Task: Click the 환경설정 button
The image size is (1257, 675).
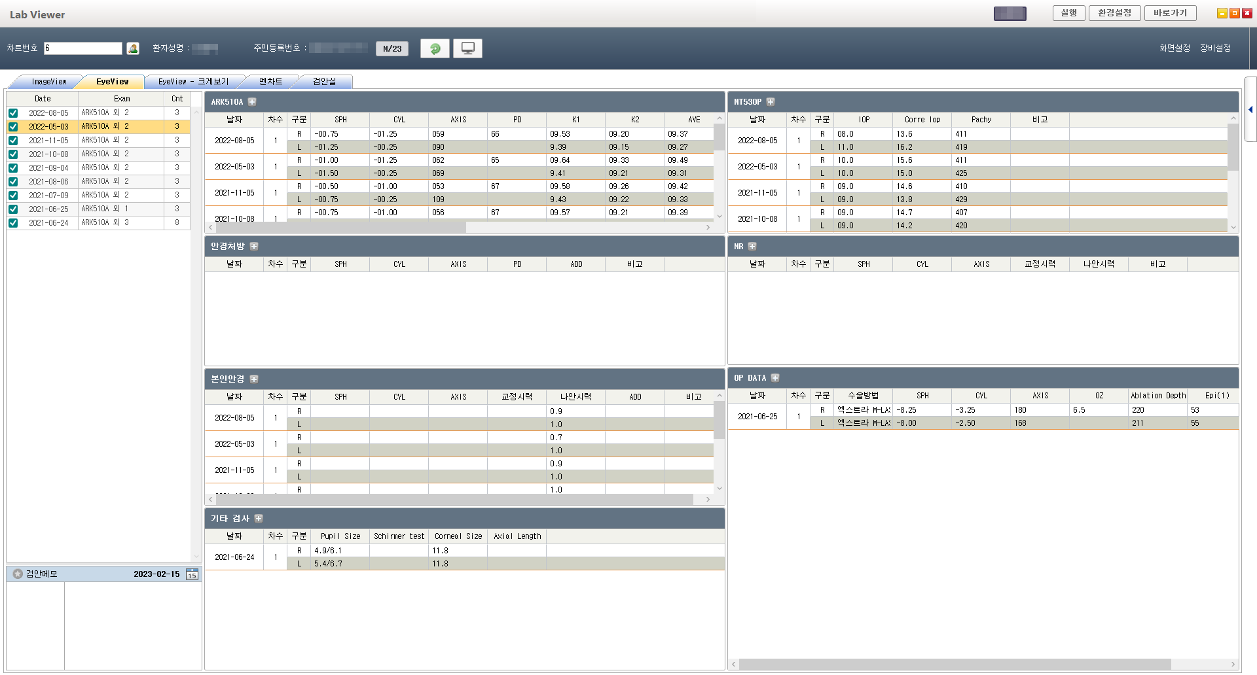Action: point(1114,13)
